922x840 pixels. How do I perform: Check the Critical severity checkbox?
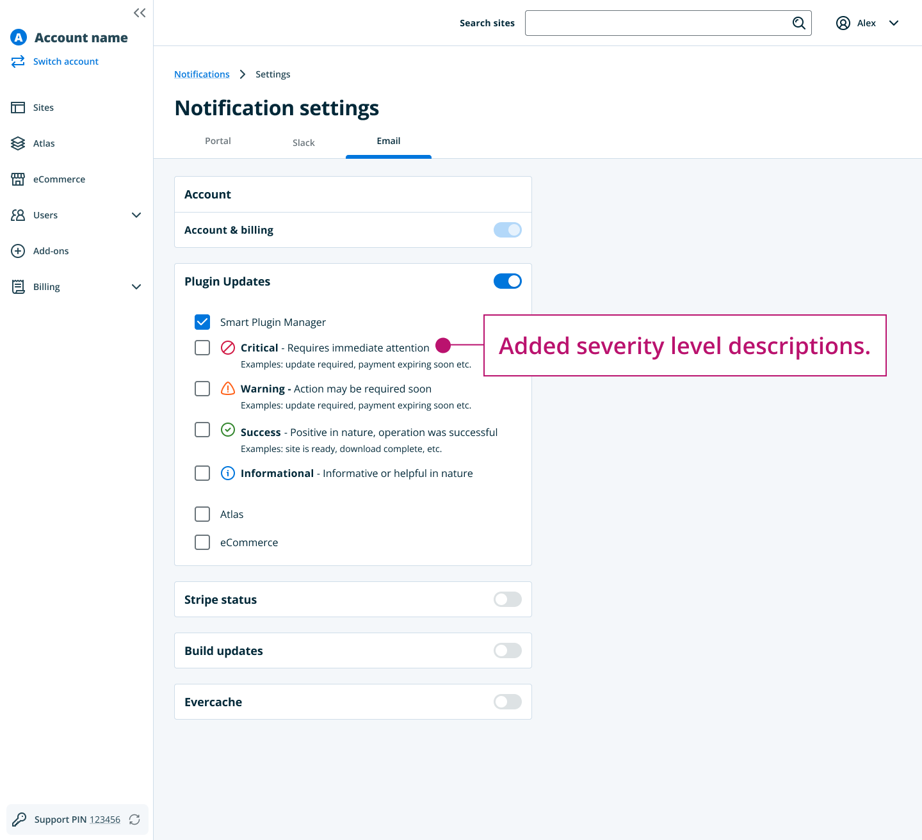pos(202,348)
